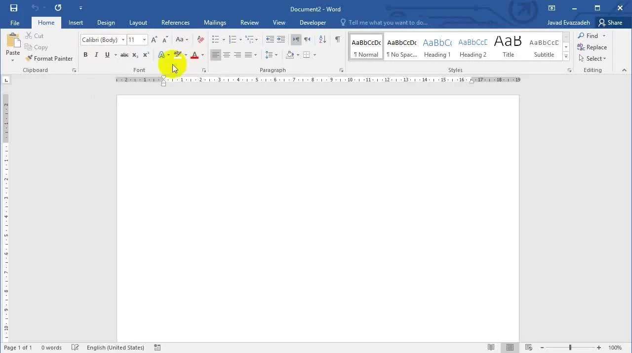This screenshot has height=353, width=632.
Task: Open the Calibri (Body) font name dropdown
Action: coord(123,39)
